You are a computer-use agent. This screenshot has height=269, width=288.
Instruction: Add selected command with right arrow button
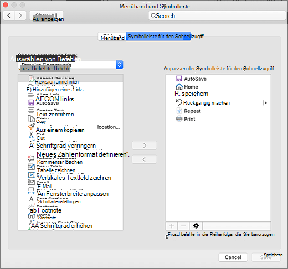(x=145, y=146)
